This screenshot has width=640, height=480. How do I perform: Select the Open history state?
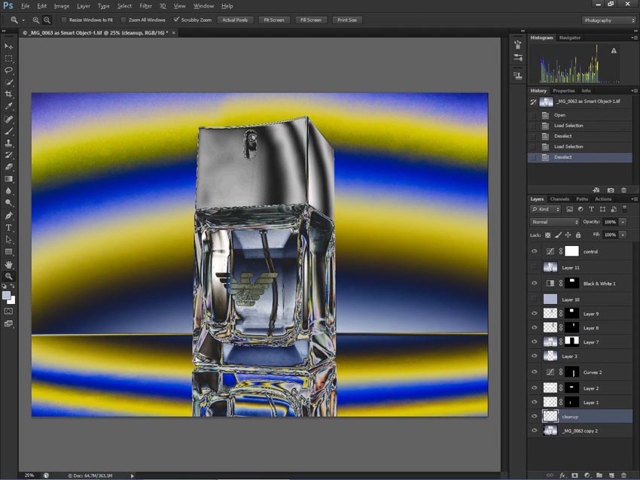580,115
